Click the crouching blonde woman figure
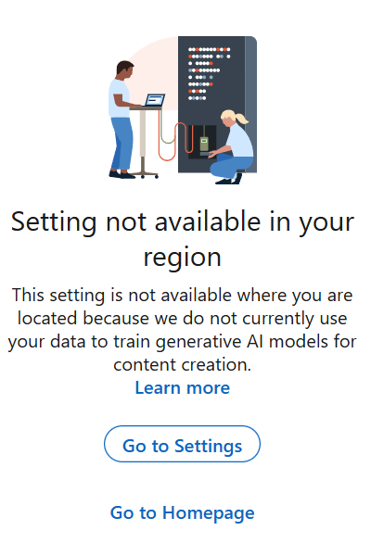This screenshot has height=543, width=371. [x=231, y=147]
